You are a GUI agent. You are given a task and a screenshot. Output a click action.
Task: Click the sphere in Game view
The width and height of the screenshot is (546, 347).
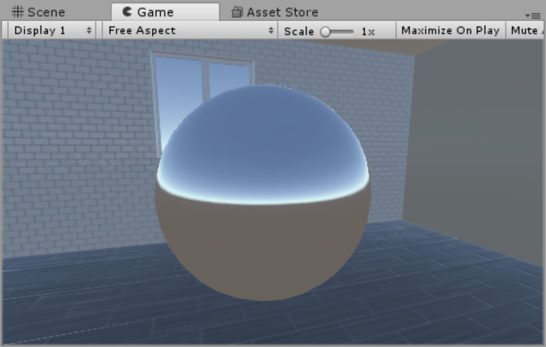pos(263,193)
